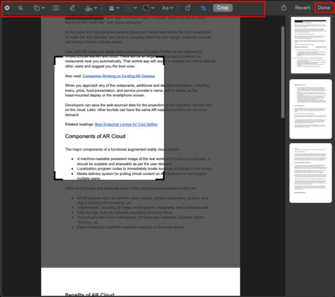Click the Benefits of AR Cloud heading

90,295
